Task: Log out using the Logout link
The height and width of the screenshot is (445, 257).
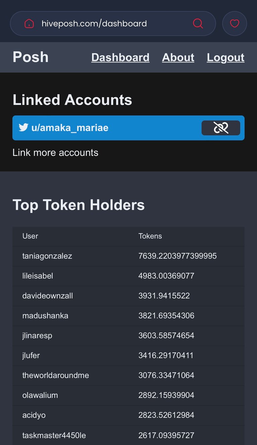Action: coord(226,57)
